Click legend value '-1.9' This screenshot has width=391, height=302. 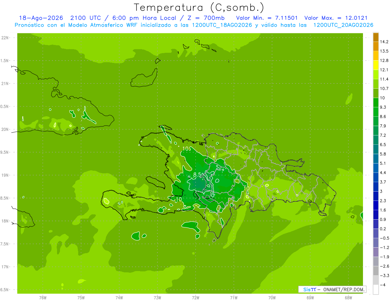384,257
